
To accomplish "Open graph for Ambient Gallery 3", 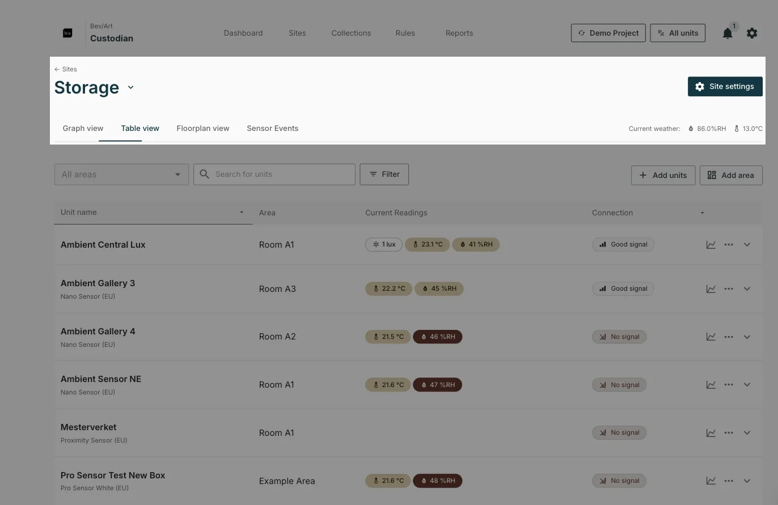I will coord(711,289).
